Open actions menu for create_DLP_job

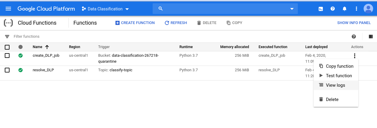point(354,56)
